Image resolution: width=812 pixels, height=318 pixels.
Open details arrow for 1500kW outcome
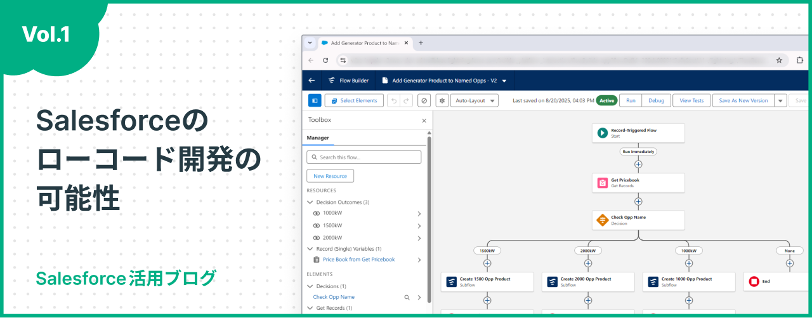419,225
